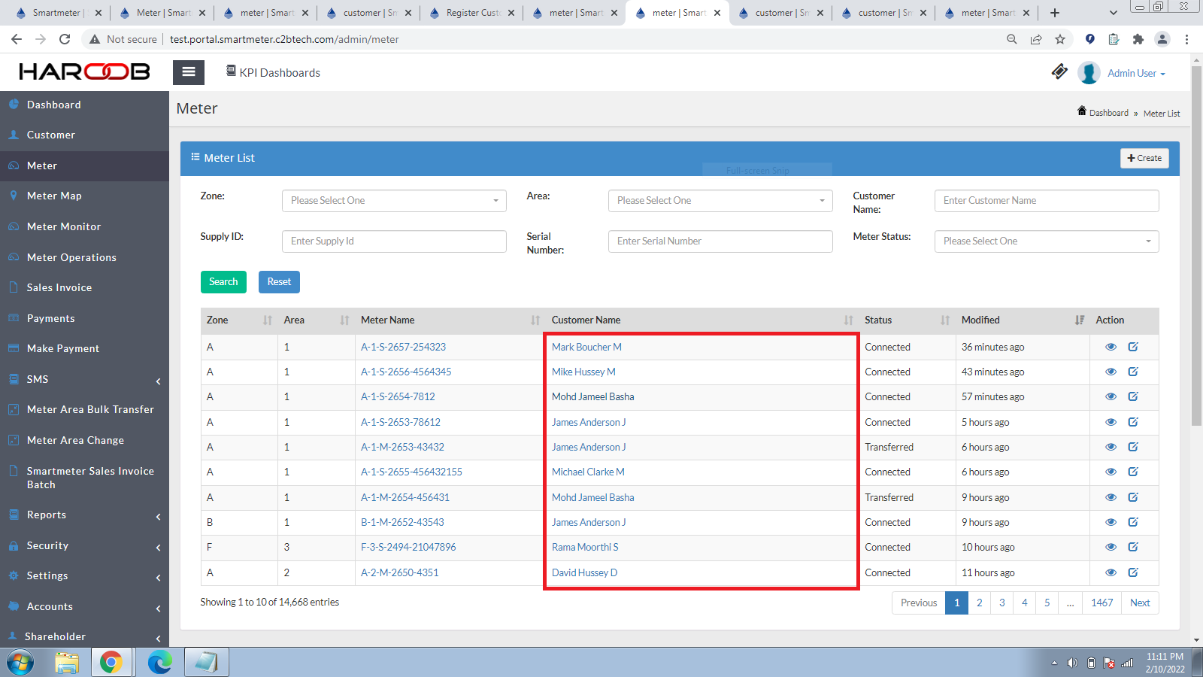Screen dimensions: 1203x677
Task: Edit meter A-2-M-2650-4351
Action: tap(1133, 572)
